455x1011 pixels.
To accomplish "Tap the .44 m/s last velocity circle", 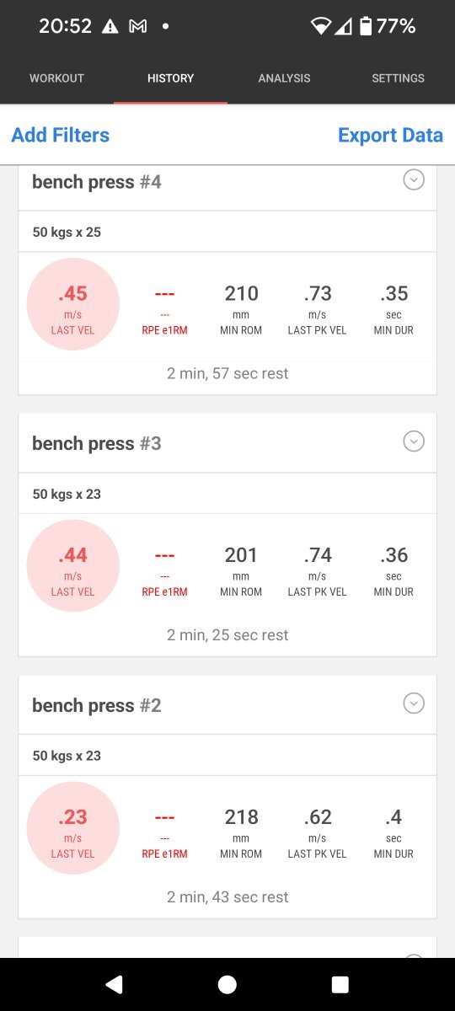I will 73,566.
